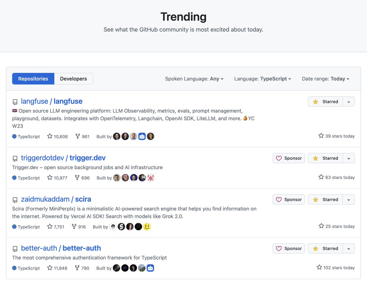Sponsor zaidmukaddam's scira project
The image size is (367, 285).
tap(289, 200)
